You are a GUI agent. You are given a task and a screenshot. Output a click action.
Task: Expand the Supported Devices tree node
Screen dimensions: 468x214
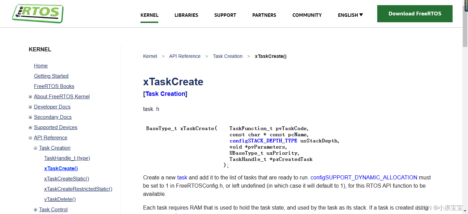tap(30, 128)
